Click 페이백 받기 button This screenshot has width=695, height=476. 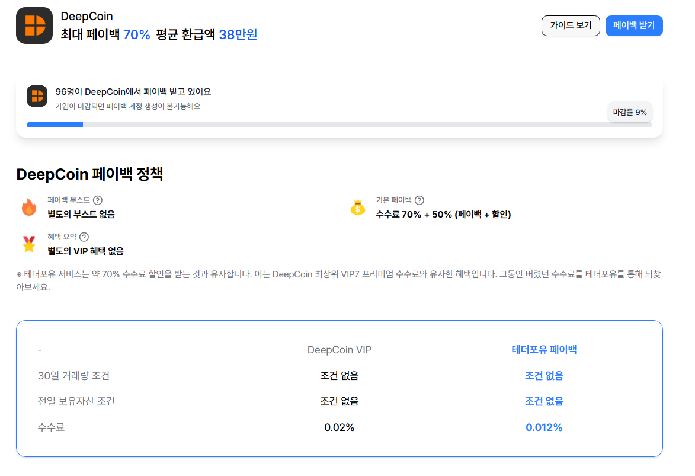[x=634, y=25]
